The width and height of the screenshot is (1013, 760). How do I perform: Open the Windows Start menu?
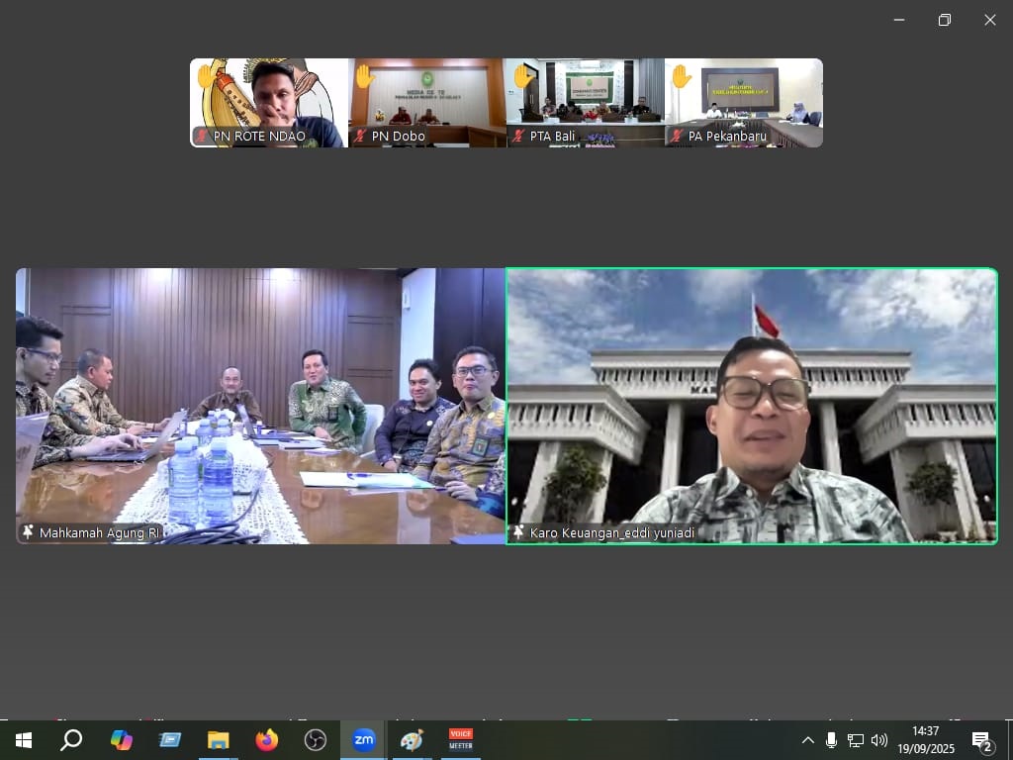[x=23, y=740]
